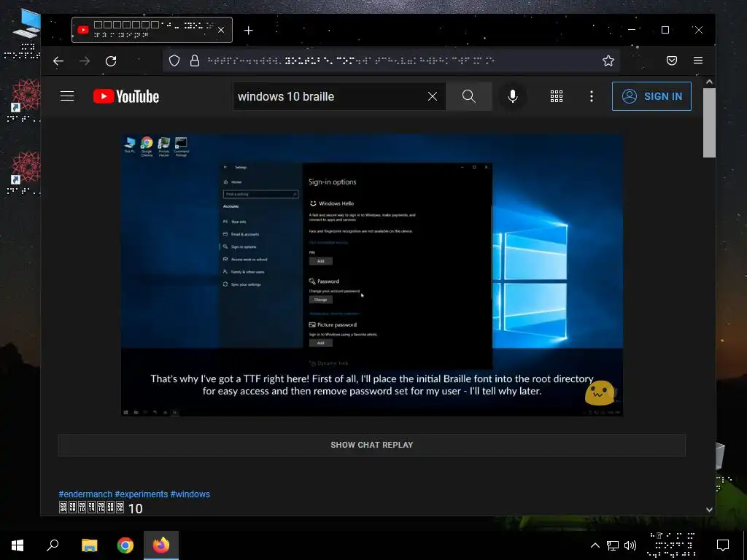
Task: Click the Firefox taskbar icon
Action: tap(161, 545)
